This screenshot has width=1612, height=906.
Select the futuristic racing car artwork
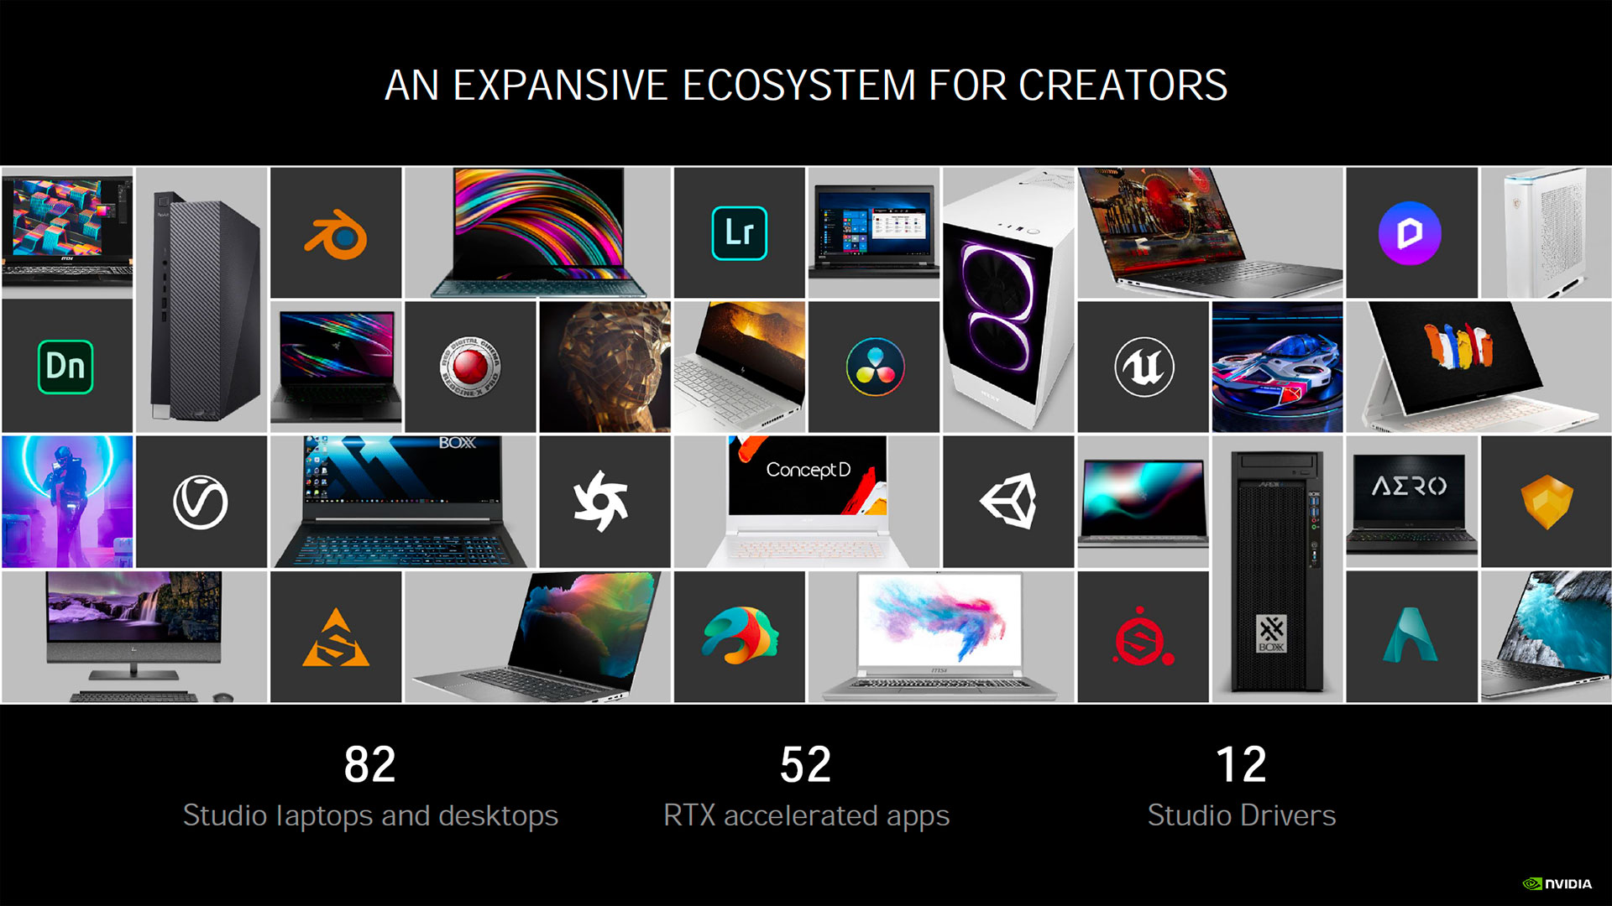pyautogui.click(x=1277, y=367)
